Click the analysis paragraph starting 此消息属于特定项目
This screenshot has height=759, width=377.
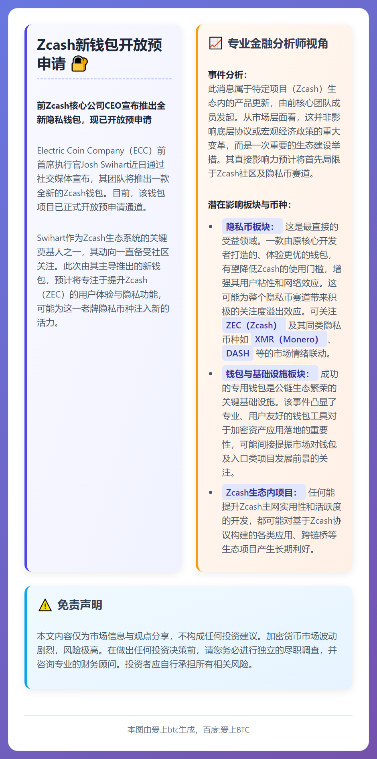[274, 131]
